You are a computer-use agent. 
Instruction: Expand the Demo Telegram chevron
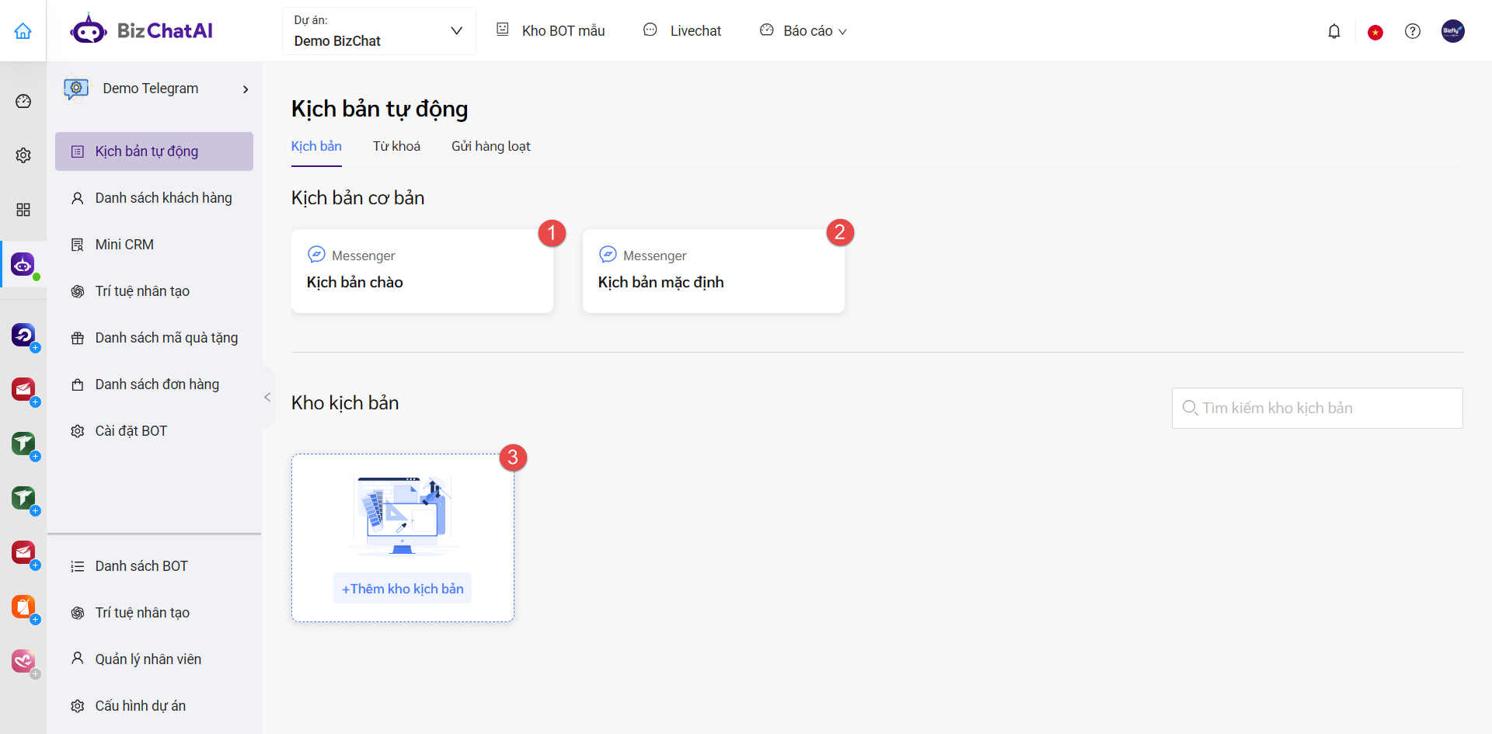[246, 89]
